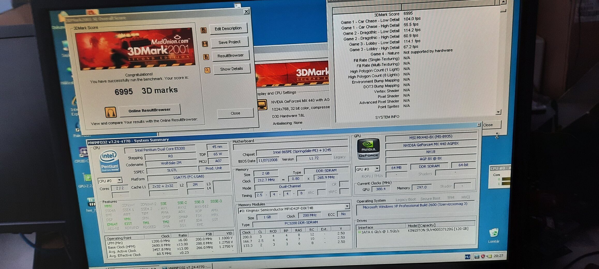Click the Save Project floppy disk icon
This screenshot has height=269, width=599.
[x=205, y=44]
